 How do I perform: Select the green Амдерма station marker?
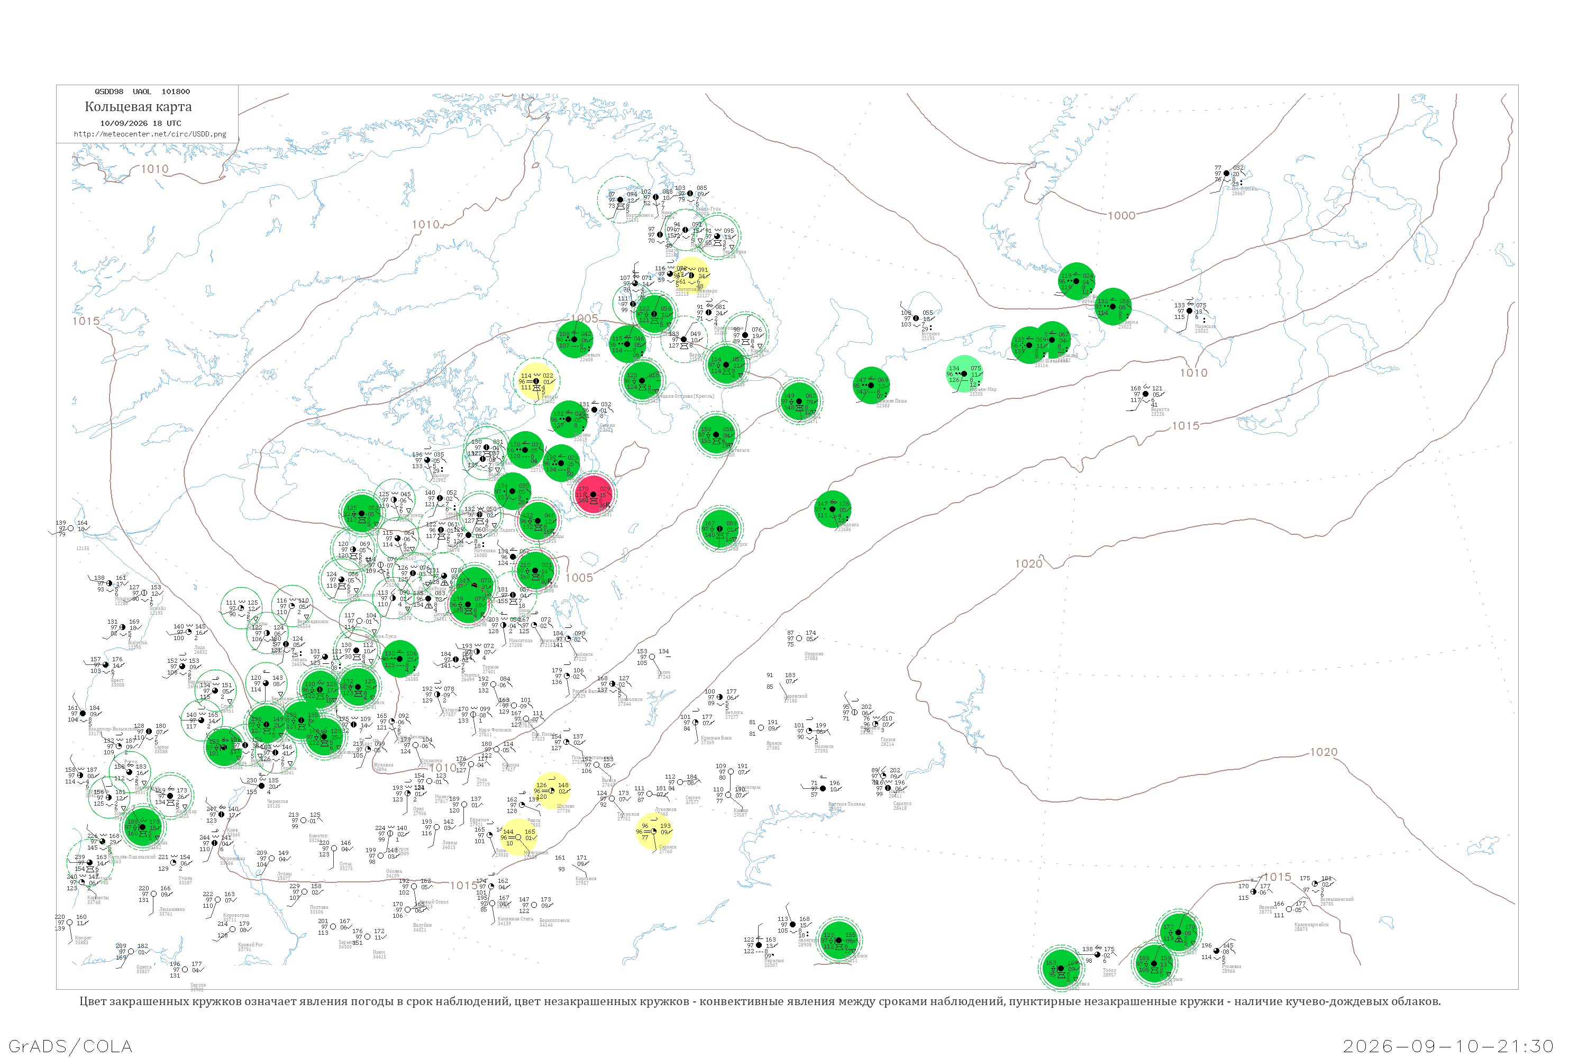point(1112,306)
